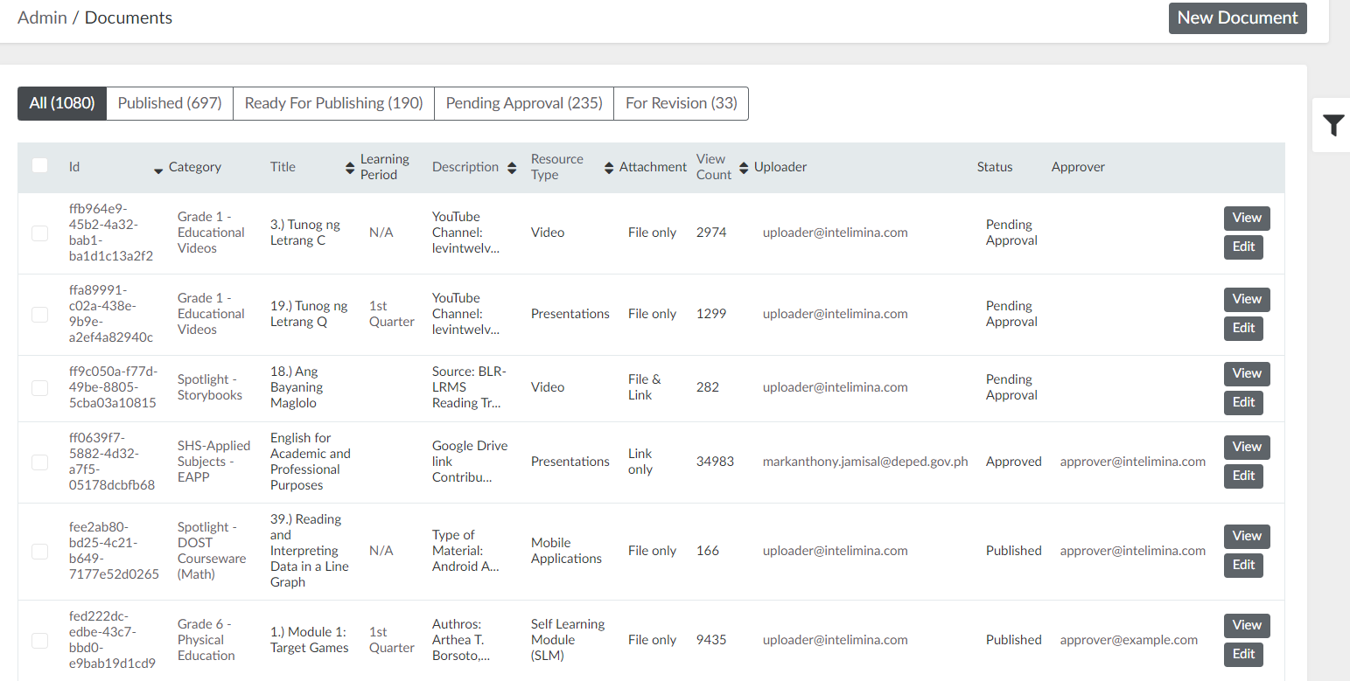Click File & Link attachment cell
The image size is (1350, 681).
point(645,387)
